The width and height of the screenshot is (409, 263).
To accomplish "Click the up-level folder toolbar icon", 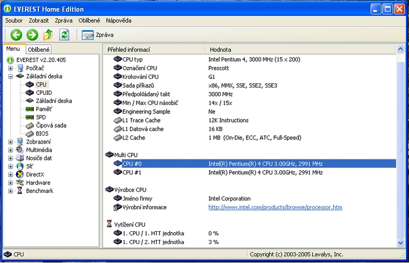I will (48, 34).
